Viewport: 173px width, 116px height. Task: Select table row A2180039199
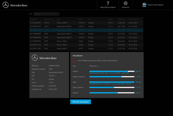(x=86, y=27)
